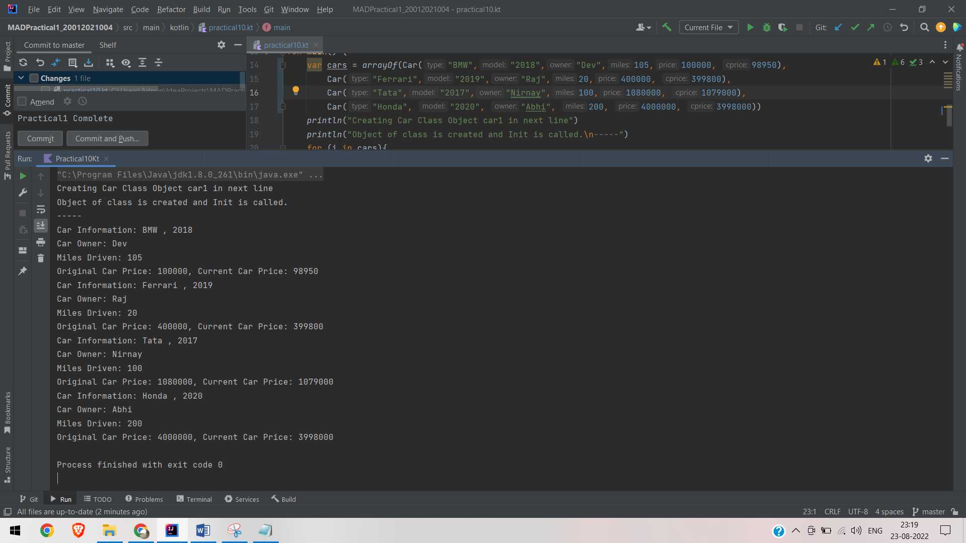Open the Refactor menu
Image resolution: width=966 pixels, height=543 pixels.
[x=171, y=9]
